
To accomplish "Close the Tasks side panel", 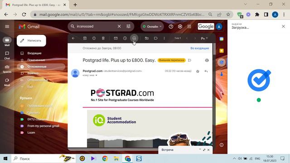I will pos(283,26).
